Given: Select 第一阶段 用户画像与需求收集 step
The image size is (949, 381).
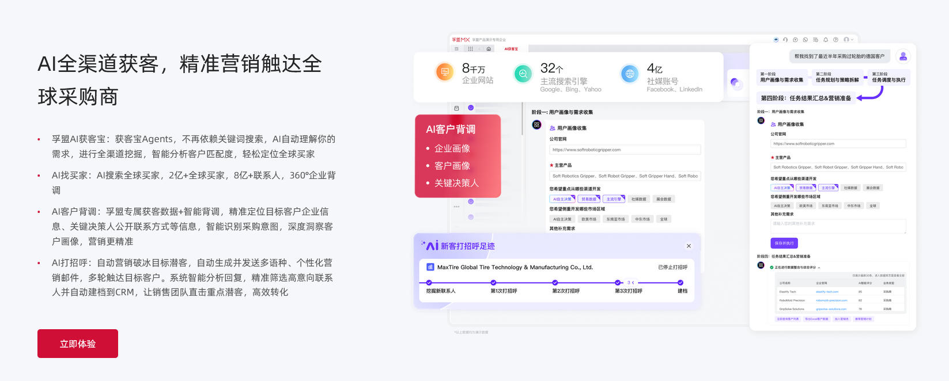Looking at the screenshot, I should pos(781,77).
